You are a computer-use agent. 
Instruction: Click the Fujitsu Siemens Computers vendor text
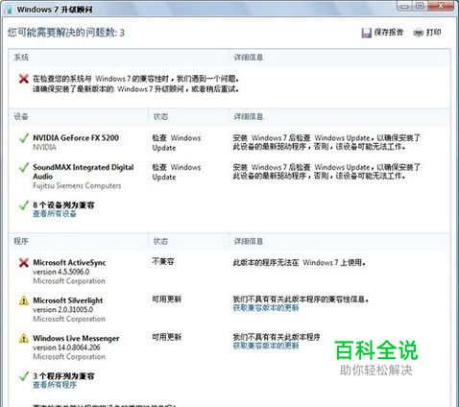[77, 186]
